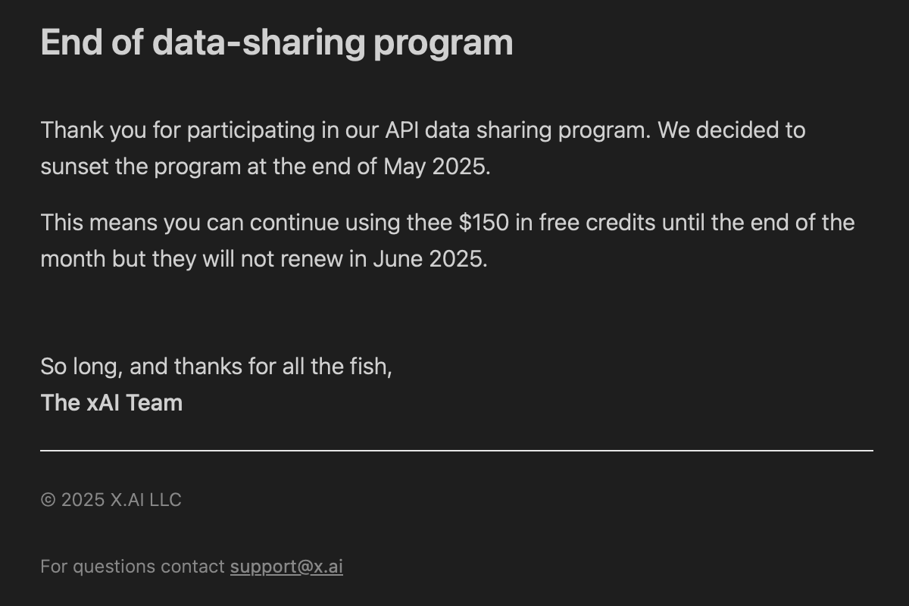Click the horizontal divider line above footer

click(x=457, y=450)
